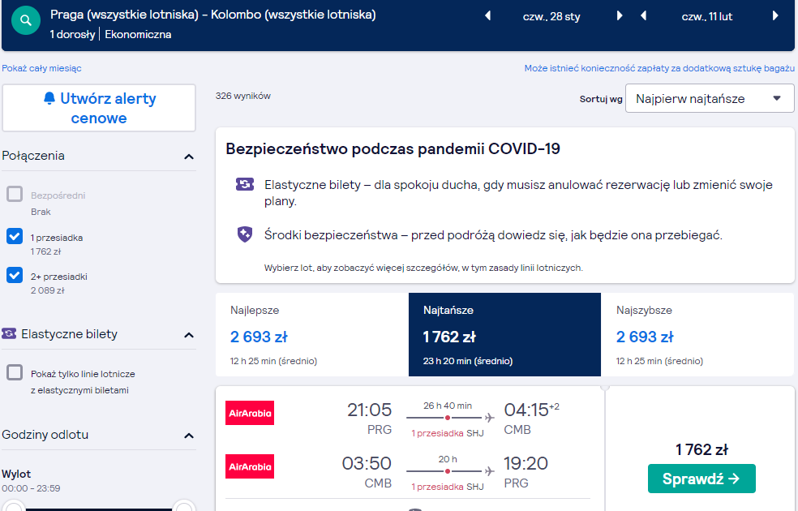Go to next departure date arrow
Screen dimensions: 798x511
[620, 15]
